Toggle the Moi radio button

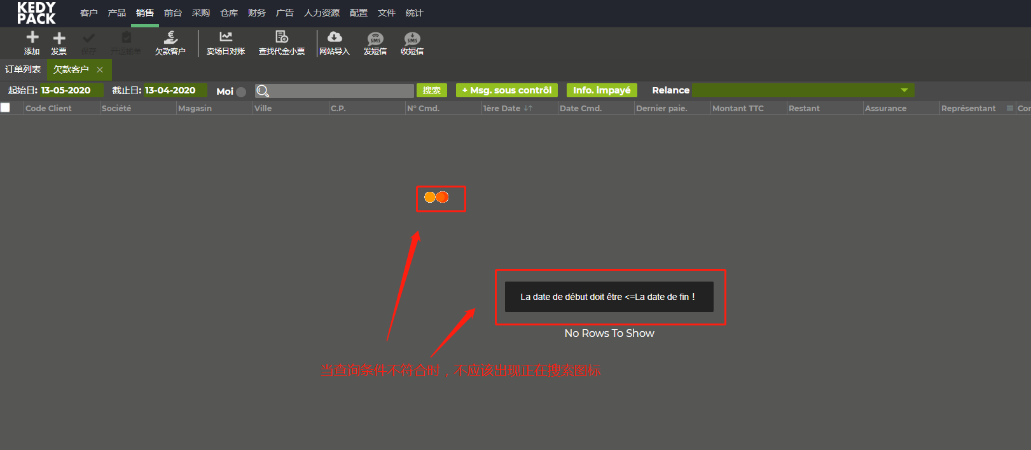click(241, 92)
